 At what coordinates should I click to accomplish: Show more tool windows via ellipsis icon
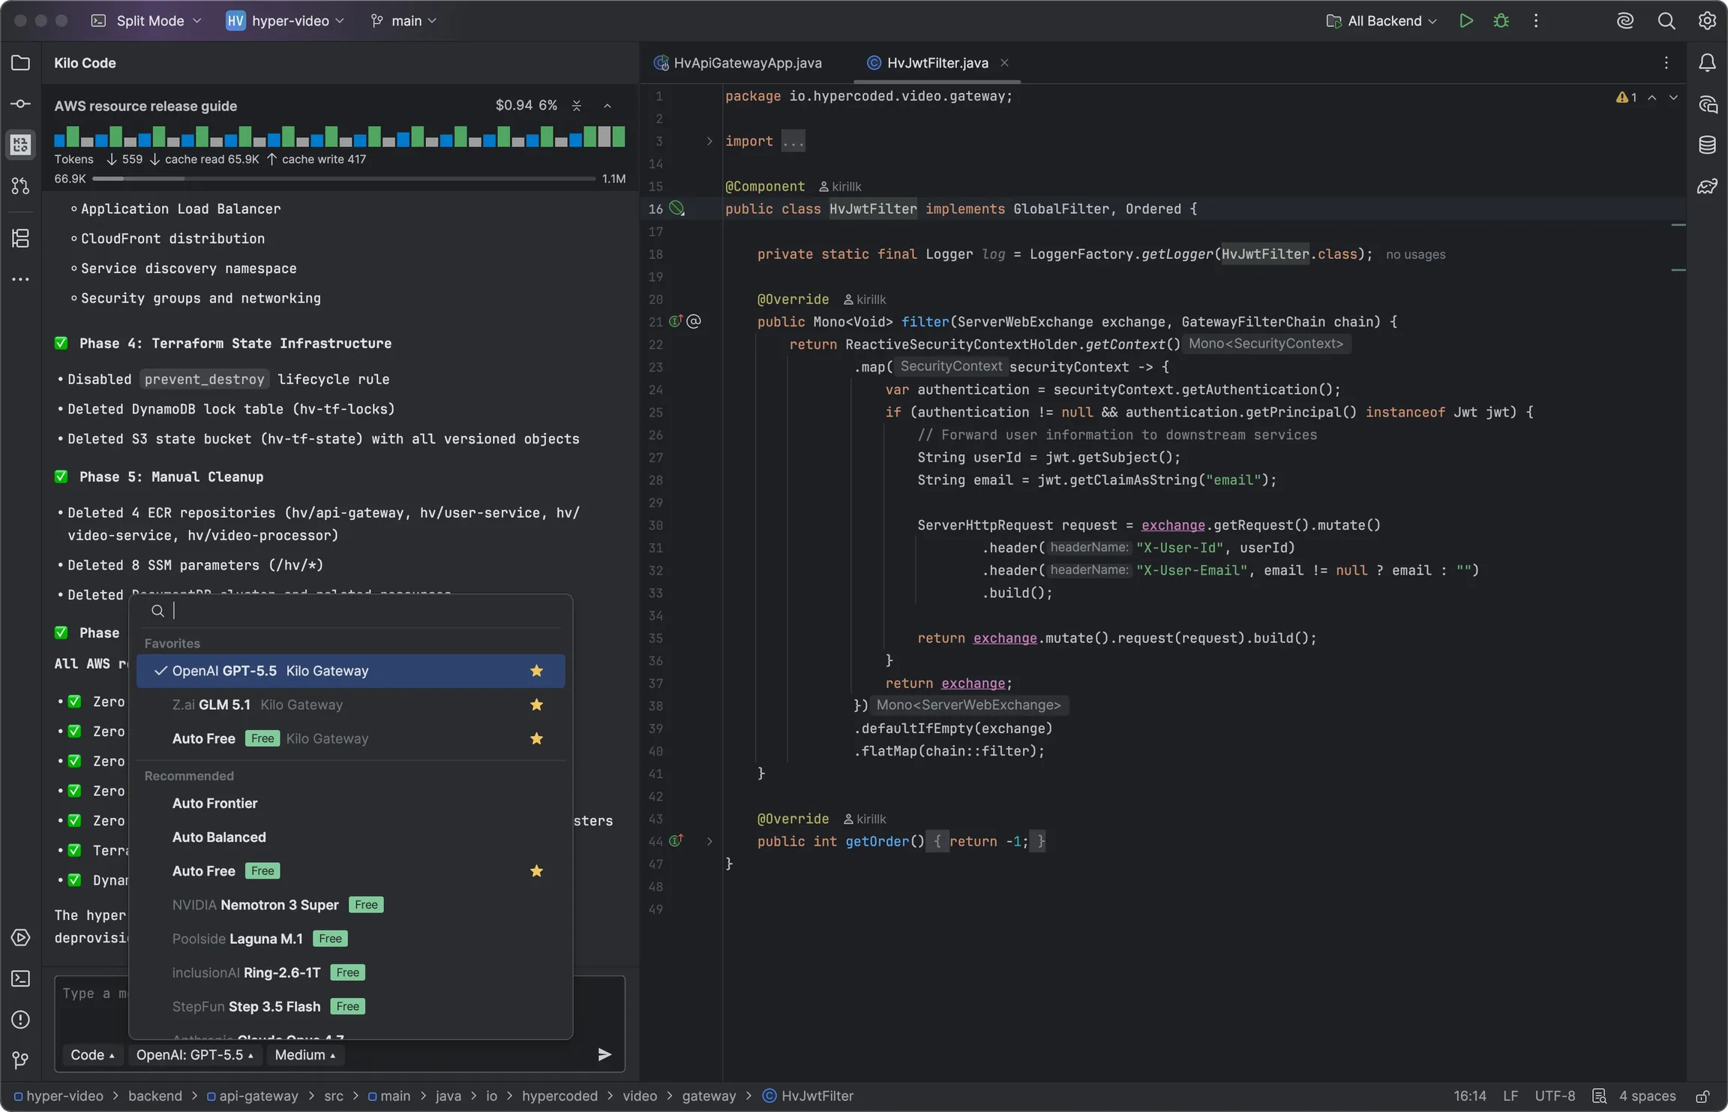(x=20, y=279)
